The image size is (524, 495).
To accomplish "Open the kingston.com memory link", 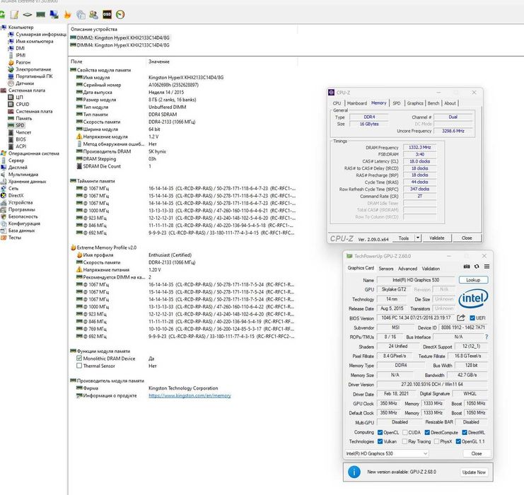I will pyautogui.click(x=190, y=396).
